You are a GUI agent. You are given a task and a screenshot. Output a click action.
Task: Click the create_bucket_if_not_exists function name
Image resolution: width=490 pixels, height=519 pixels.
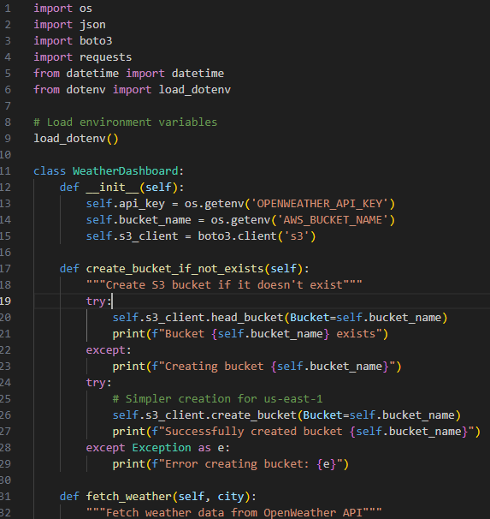click(x=174, y=268)
